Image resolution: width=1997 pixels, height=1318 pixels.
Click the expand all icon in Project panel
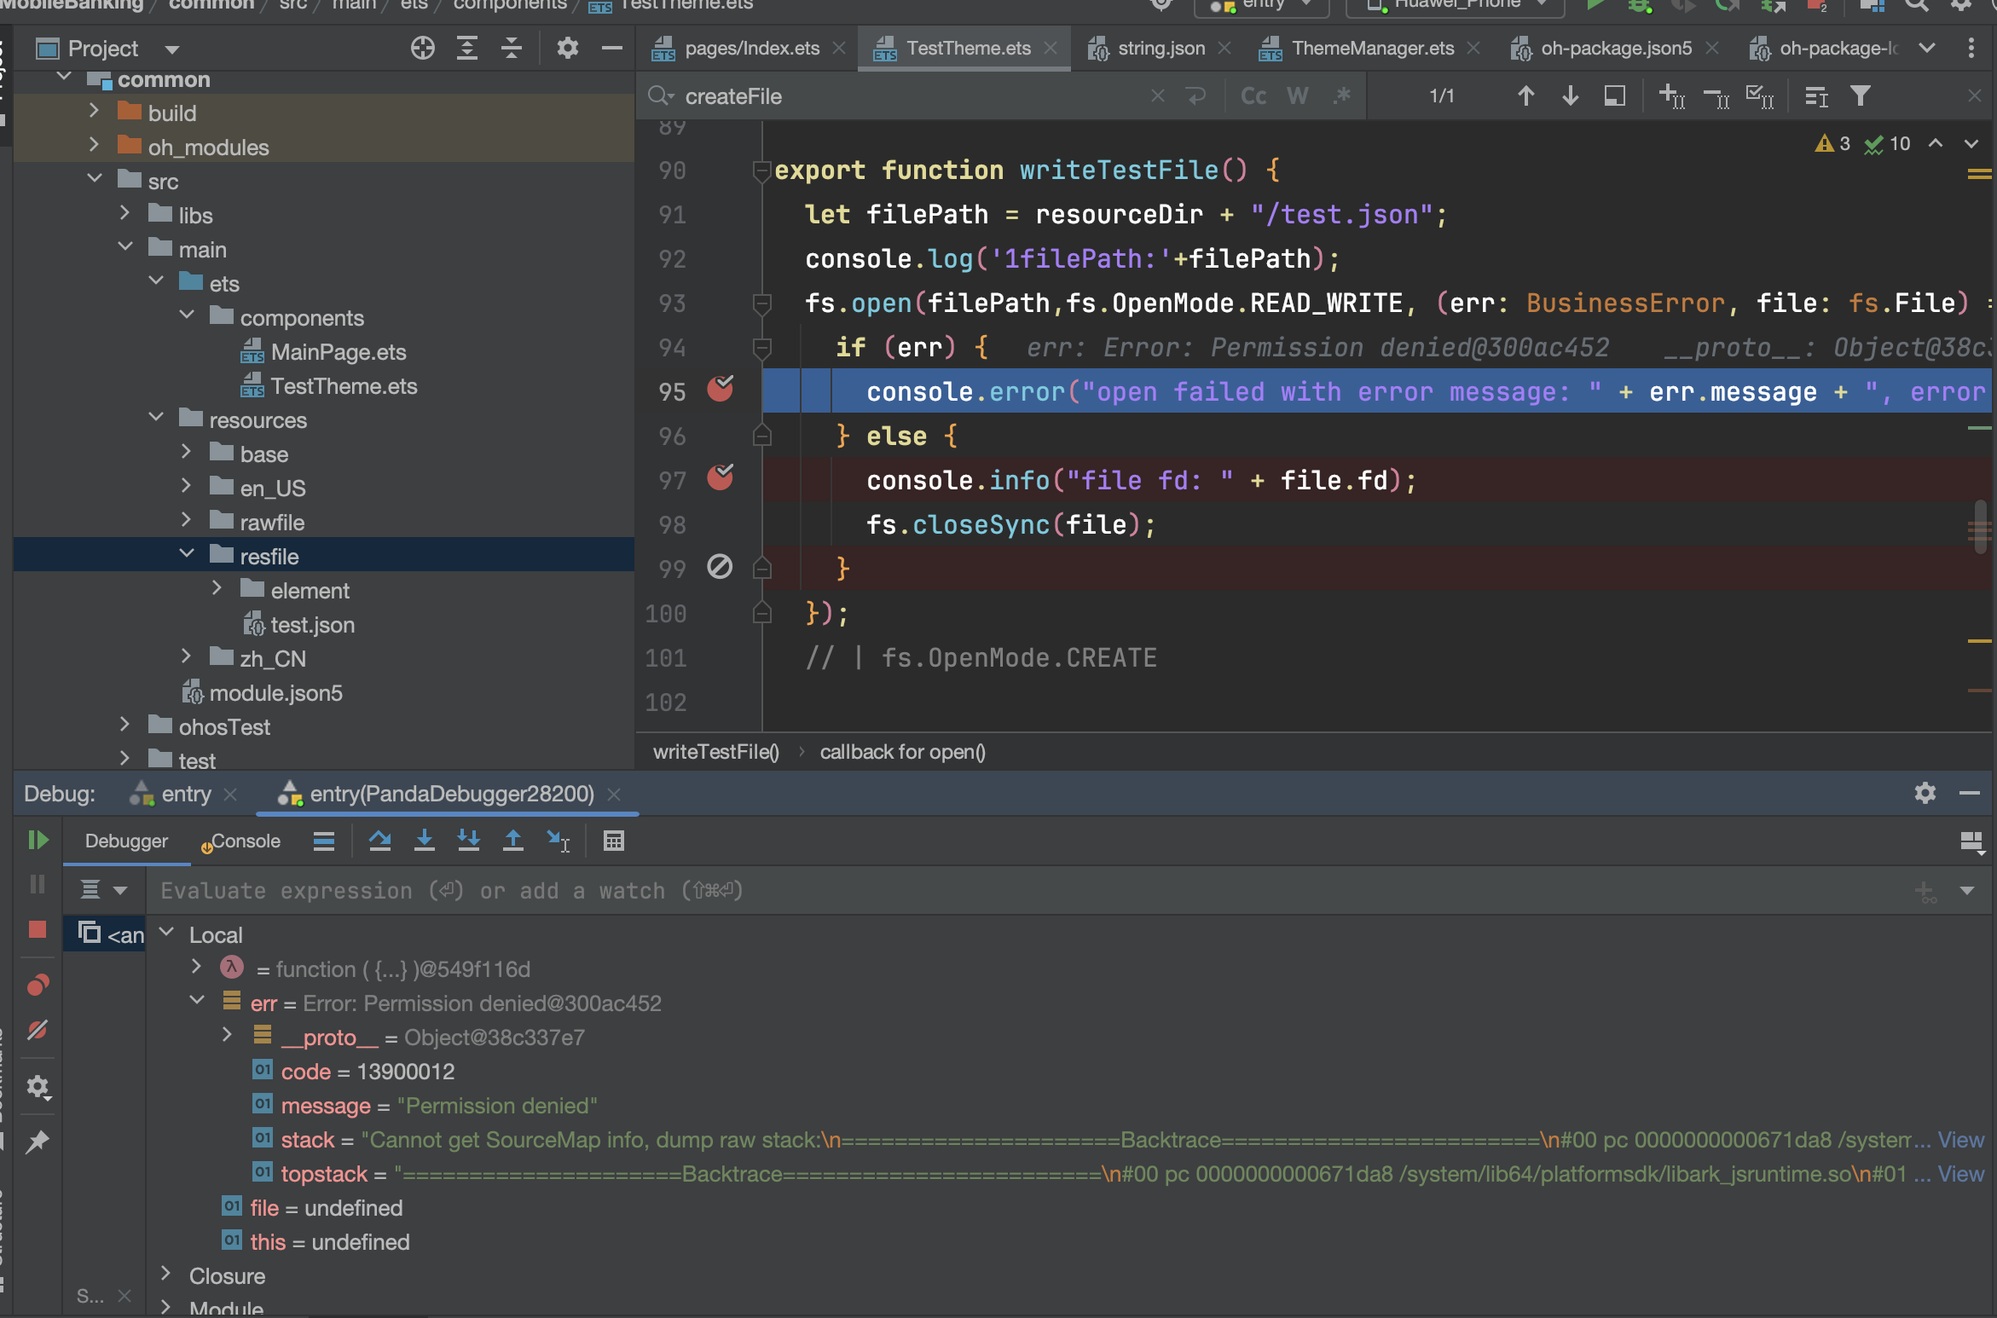(x=467, y=49)
